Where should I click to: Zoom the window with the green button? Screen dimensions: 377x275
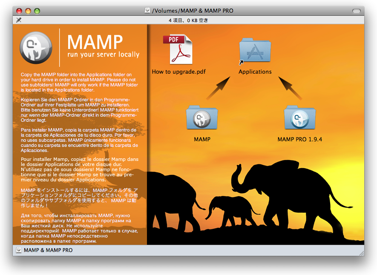(37, 11)
